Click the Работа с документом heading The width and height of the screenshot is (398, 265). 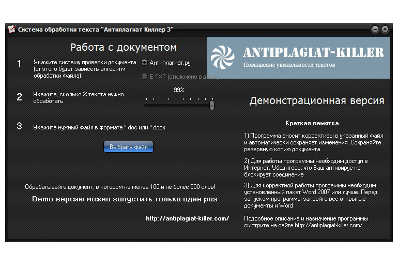(x=124, y=48)
